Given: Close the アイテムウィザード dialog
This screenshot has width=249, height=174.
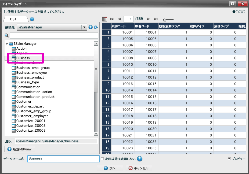Looking at the screenshot, I should coord(243,4).
